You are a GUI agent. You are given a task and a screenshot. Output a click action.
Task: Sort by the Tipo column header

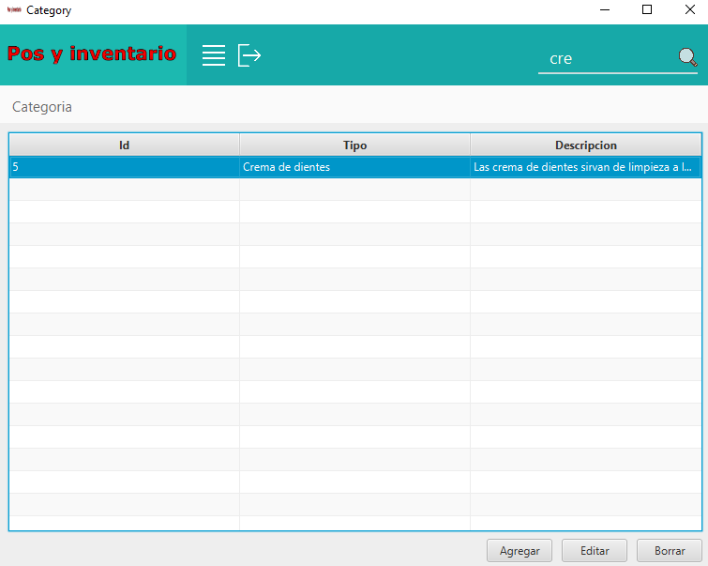pyautogui.click(x=354, y=145)
